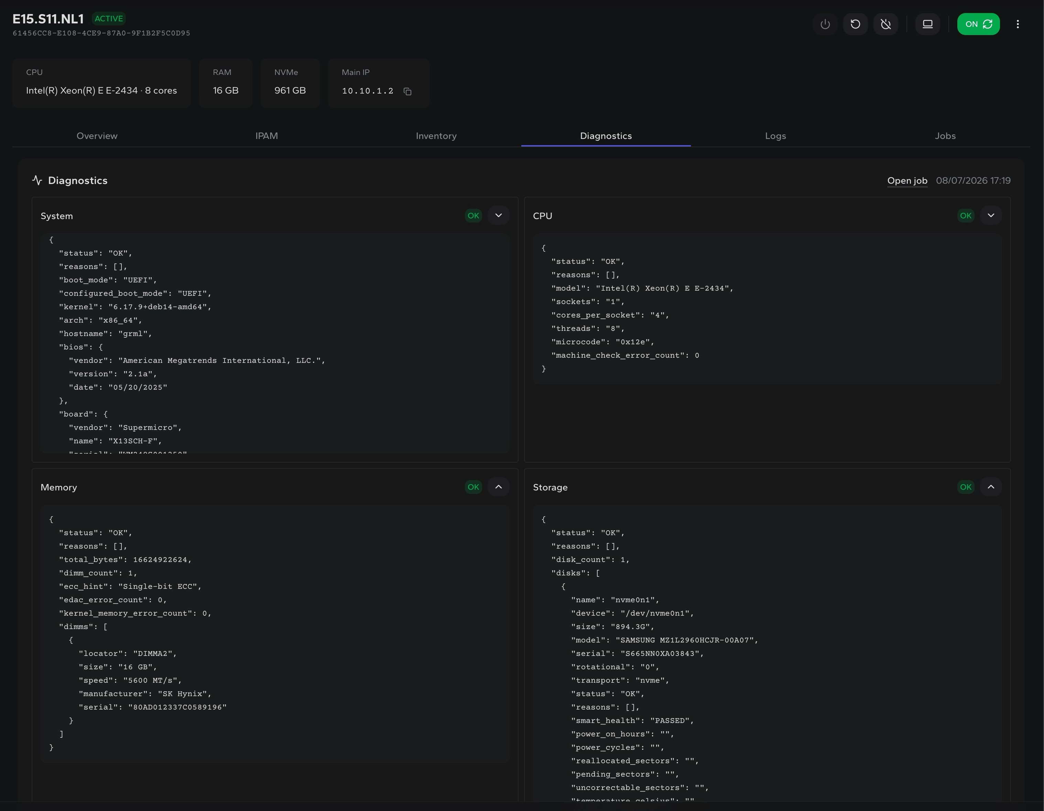
Task: Click the smart_health PASSED line
Action: click(x=632, y=720)
